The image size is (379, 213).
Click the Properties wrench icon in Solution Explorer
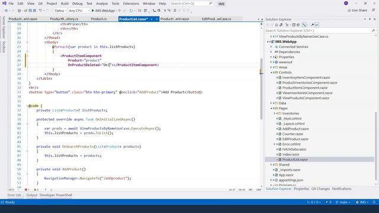coord(312,25)
